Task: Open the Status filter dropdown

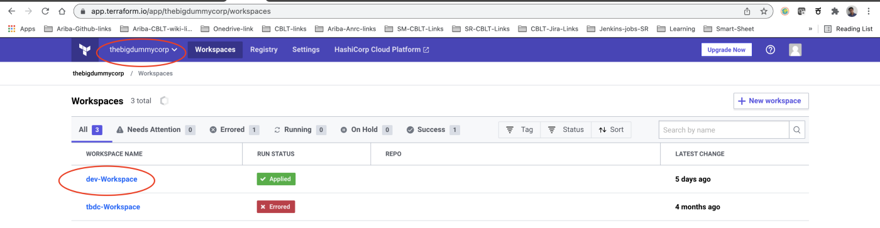Action: pos(566,129)
